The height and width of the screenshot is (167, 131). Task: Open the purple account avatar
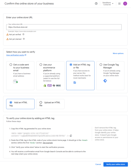(x=125, y=4)
